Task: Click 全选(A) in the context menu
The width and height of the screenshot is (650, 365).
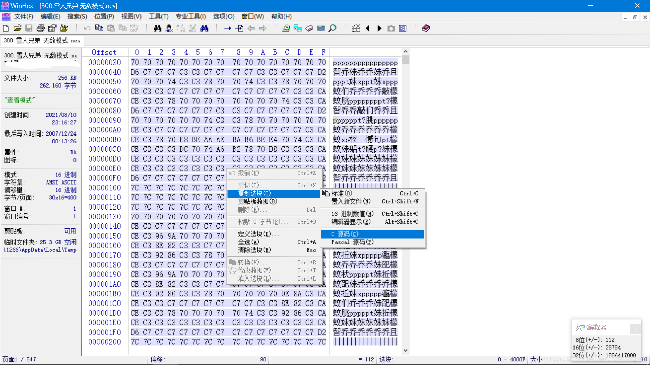Action: (248, 242)
